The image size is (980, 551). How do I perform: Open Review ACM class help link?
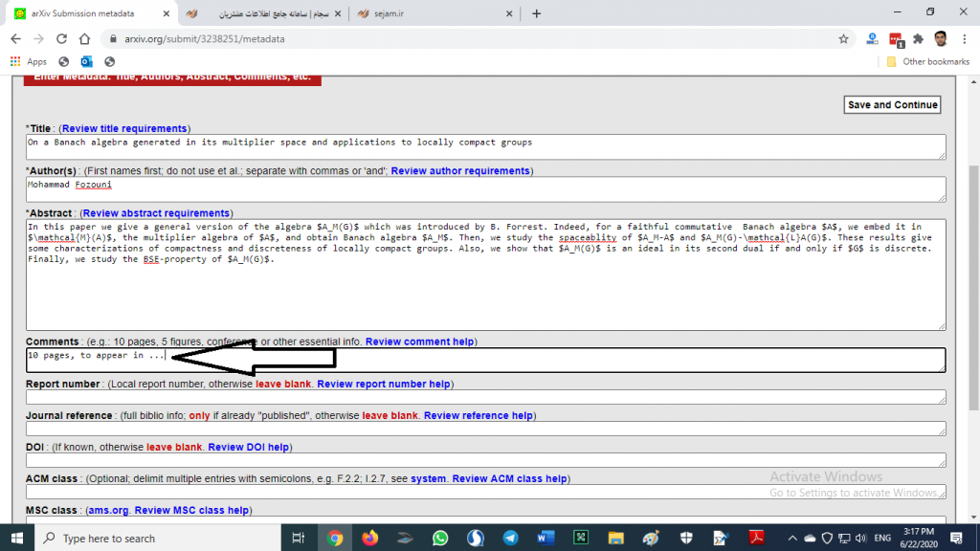[509, 478]
